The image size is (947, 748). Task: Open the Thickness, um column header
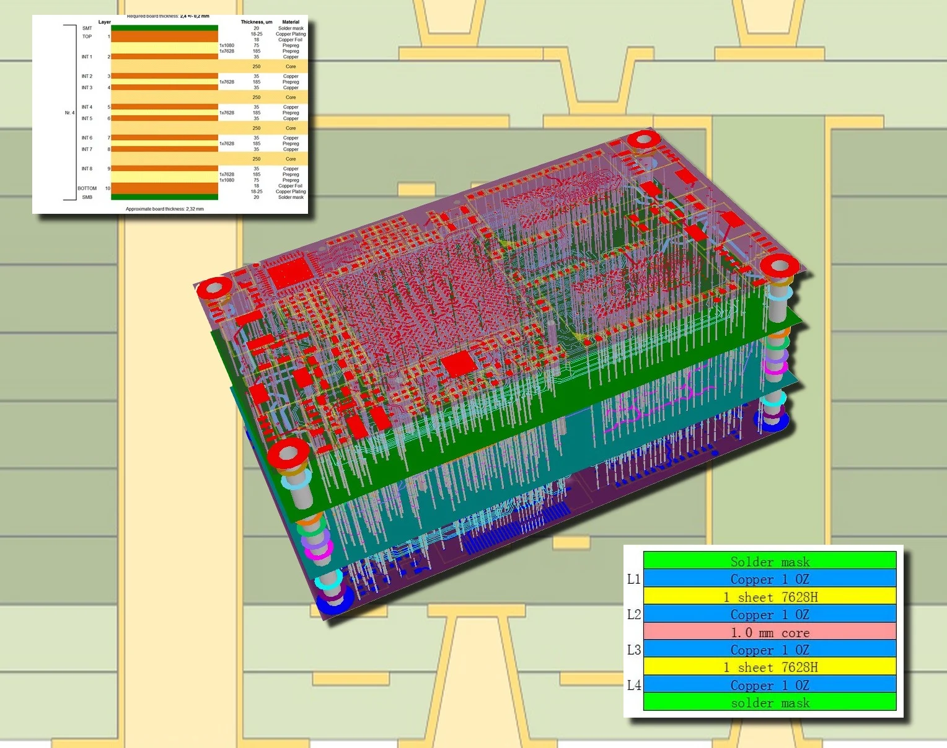pyautogui.click(x=257, y=22)
